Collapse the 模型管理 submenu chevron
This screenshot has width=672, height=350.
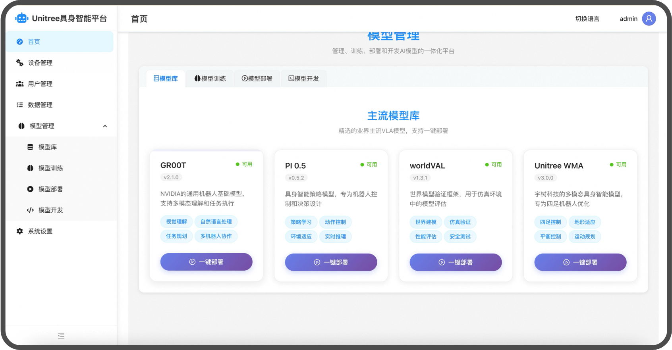[105, 126]
